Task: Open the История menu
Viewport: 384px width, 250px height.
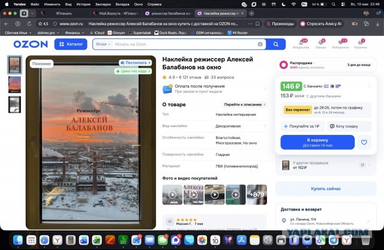Action: click(83, 4)
